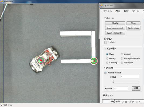
Task: Toggle the Manual Focus checkbox
Action: pyautogui.click(x=105, y=73)
